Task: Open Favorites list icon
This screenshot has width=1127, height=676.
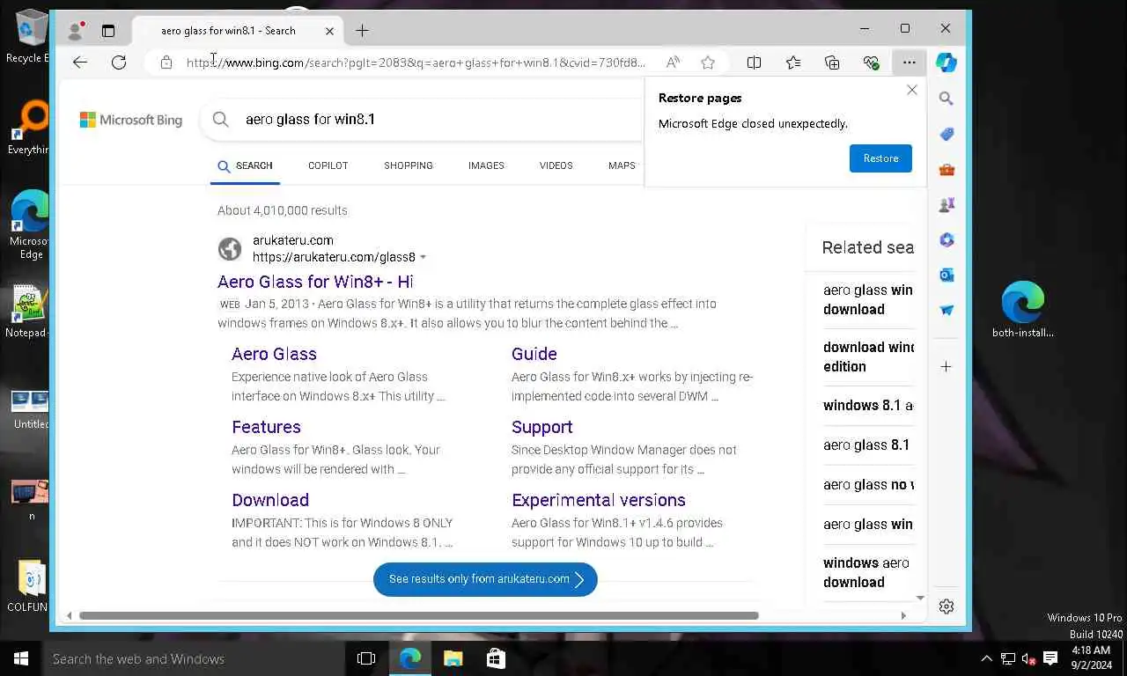Action: pos(793,62)
